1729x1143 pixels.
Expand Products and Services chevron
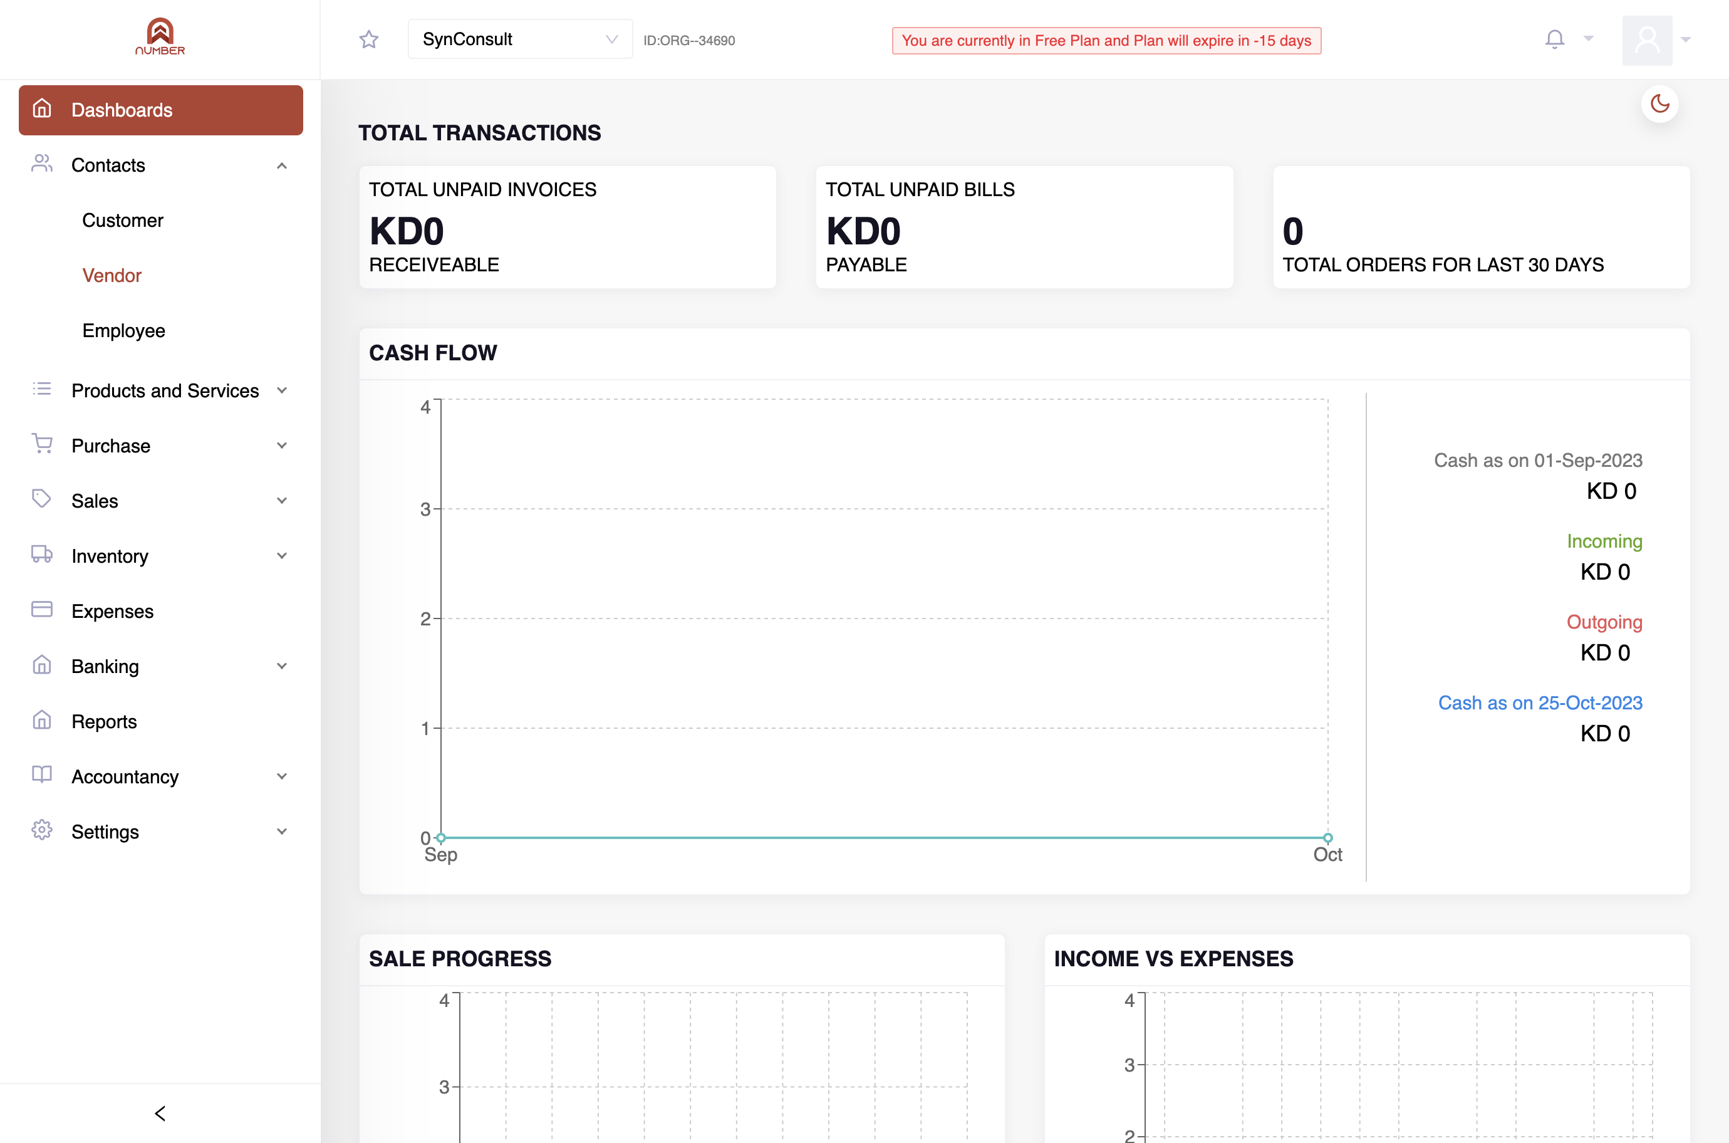point(282,391)
